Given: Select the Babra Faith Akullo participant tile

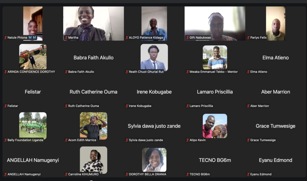Looking at the screenshot, I should (x=94, y=58).
